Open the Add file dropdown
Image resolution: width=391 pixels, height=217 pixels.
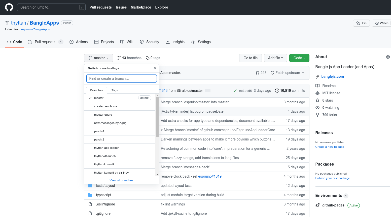pos(275,58)
